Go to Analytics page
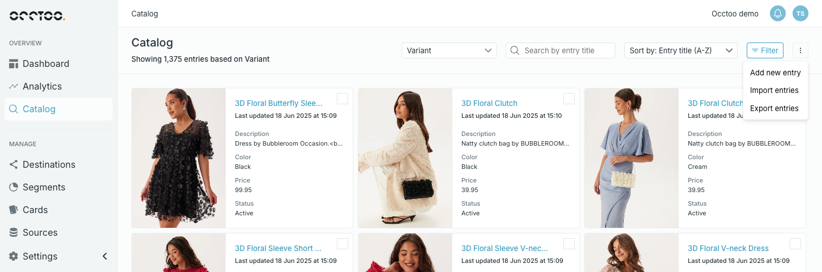The width and height of the screenshot is (822, 272). tap(42, 86)
